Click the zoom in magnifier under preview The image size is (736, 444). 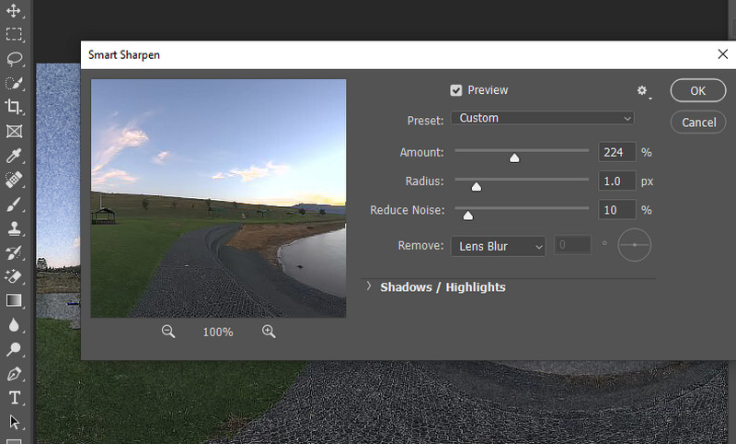pyautogui.click(x=269, y=332)
